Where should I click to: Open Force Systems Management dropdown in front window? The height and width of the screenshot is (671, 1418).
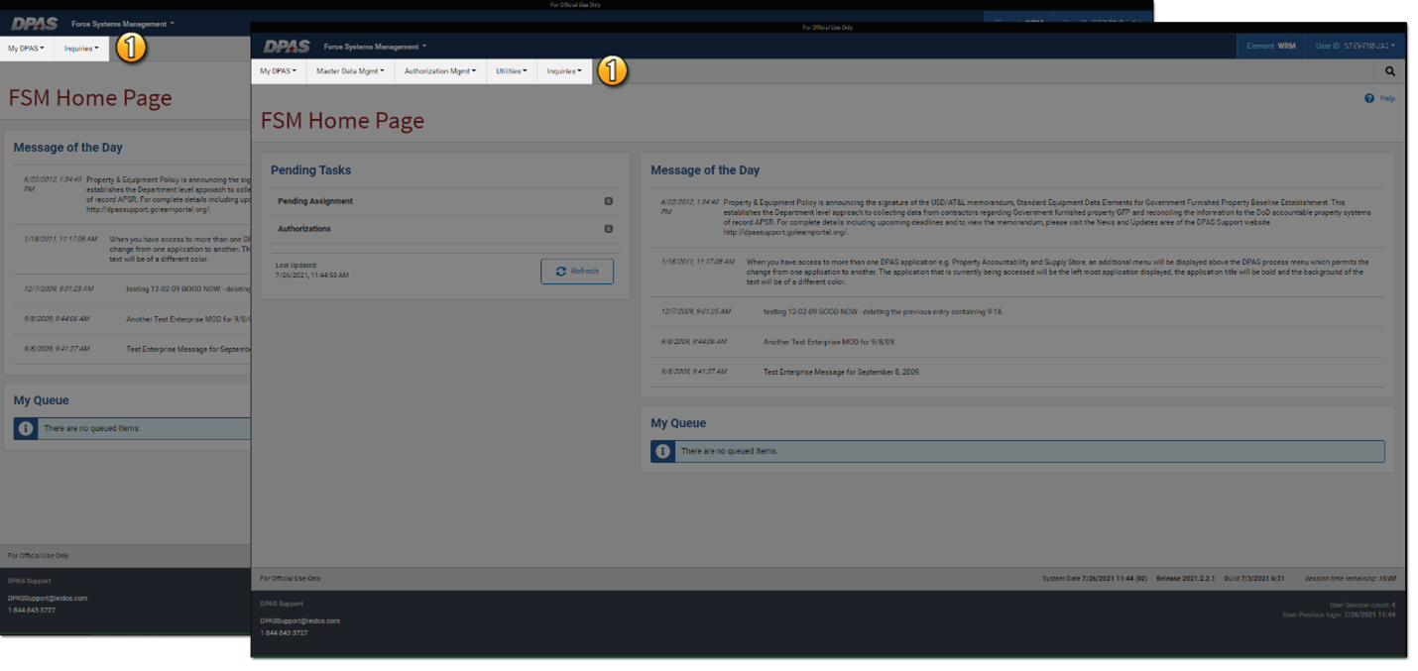375,47
